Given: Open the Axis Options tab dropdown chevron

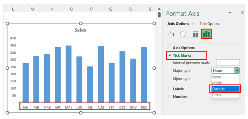Looking at the screenshot, I should point(193,24).
